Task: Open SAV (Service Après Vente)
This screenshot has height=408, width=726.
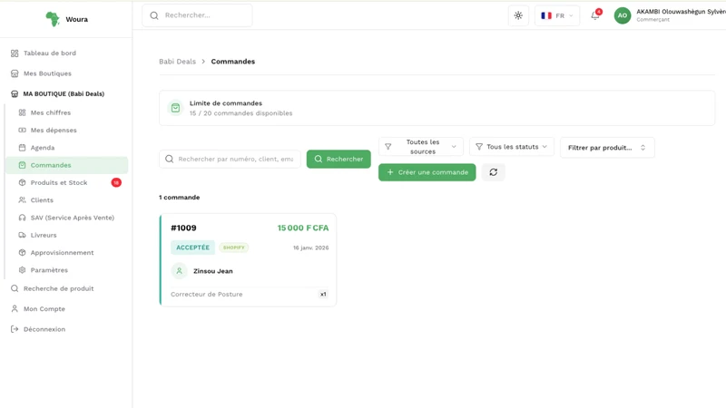Action: pos(73,218)
